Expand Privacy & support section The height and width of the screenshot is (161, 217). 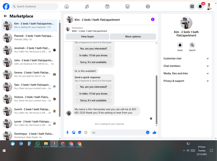pos(186,81)
